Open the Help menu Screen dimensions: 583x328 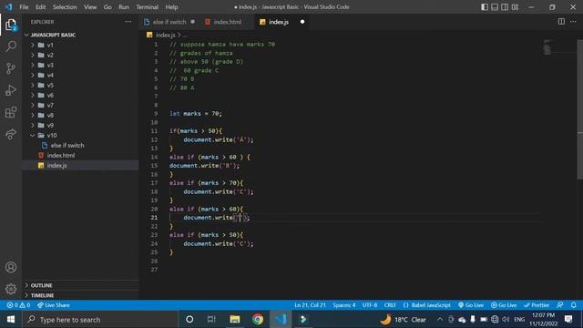coord(171,7)
